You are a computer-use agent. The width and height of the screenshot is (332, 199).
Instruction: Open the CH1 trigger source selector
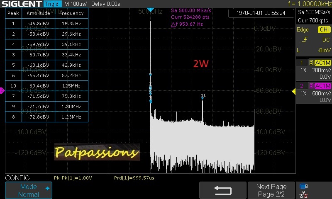324,30
